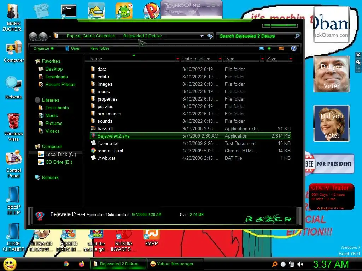Select the Bejeweled2.exe application file
362x271 pixels.
[191, 136]
